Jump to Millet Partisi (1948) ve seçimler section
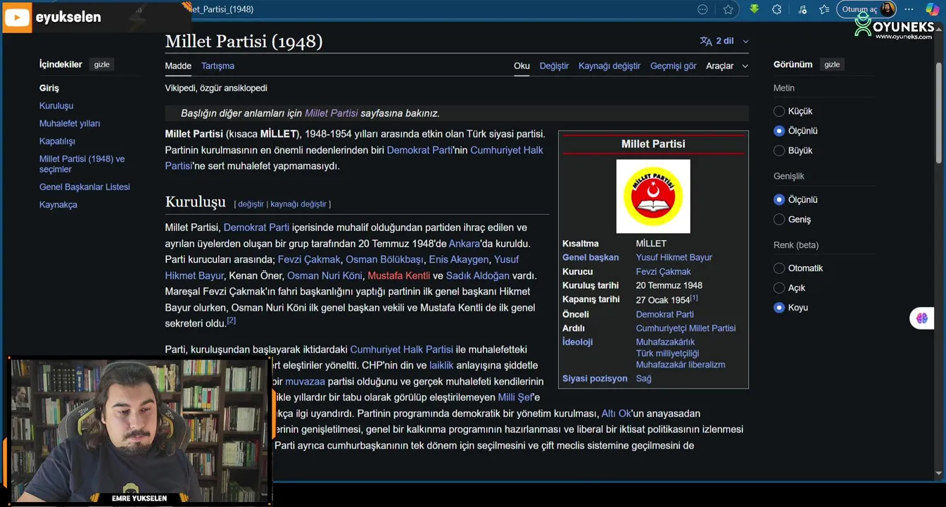This screenshot has height=507, width=946. point(82,164)
